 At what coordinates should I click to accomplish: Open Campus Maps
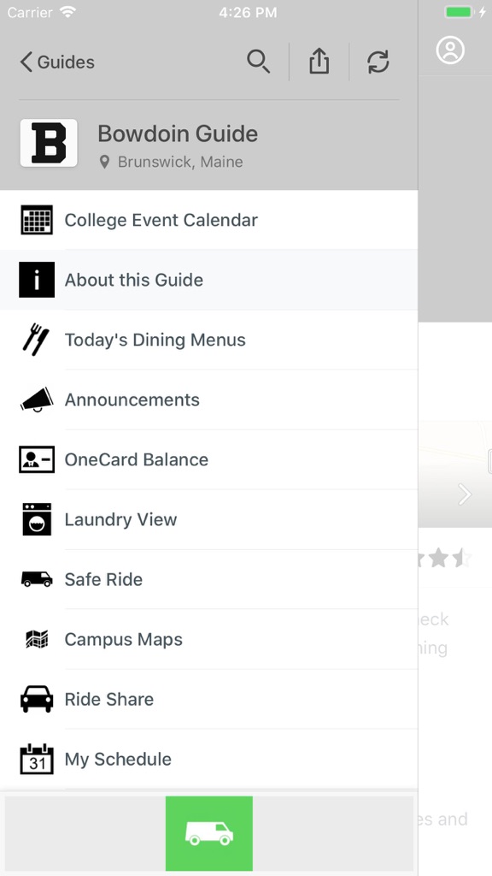click(x=208, y=639)
